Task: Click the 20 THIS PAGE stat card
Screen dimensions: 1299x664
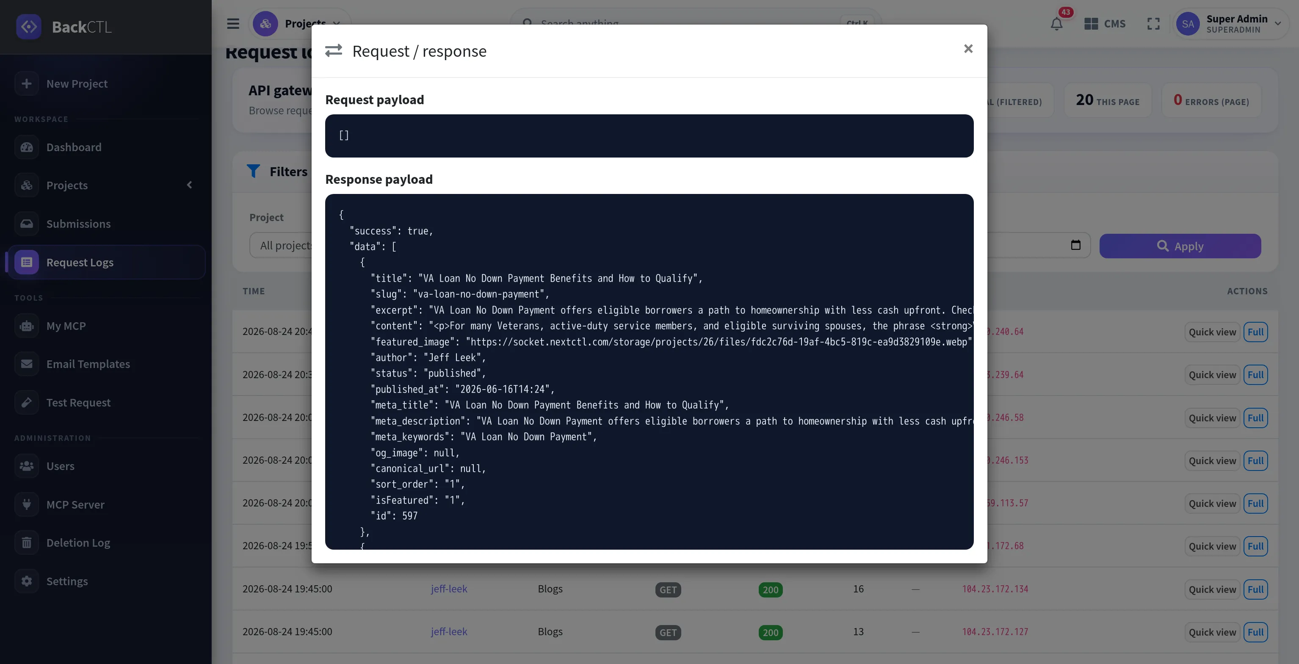Action: pos(1108,100)
